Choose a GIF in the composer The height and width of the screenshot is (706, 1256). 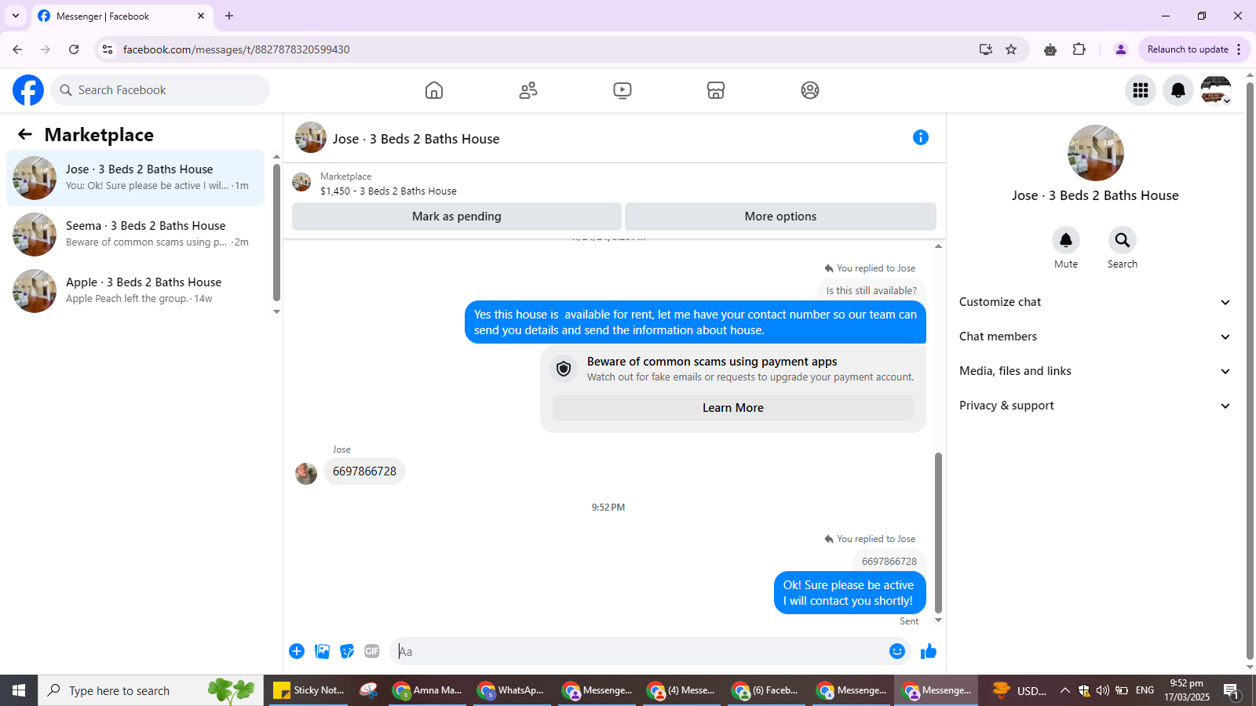(372, 651)
